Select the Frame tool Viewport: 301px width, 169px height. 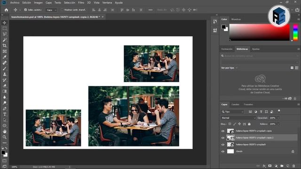point(4,51)
